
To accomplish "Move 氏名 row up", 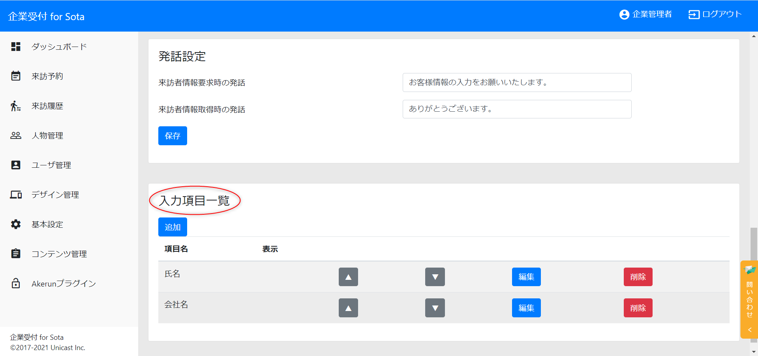I will point(348,277).
